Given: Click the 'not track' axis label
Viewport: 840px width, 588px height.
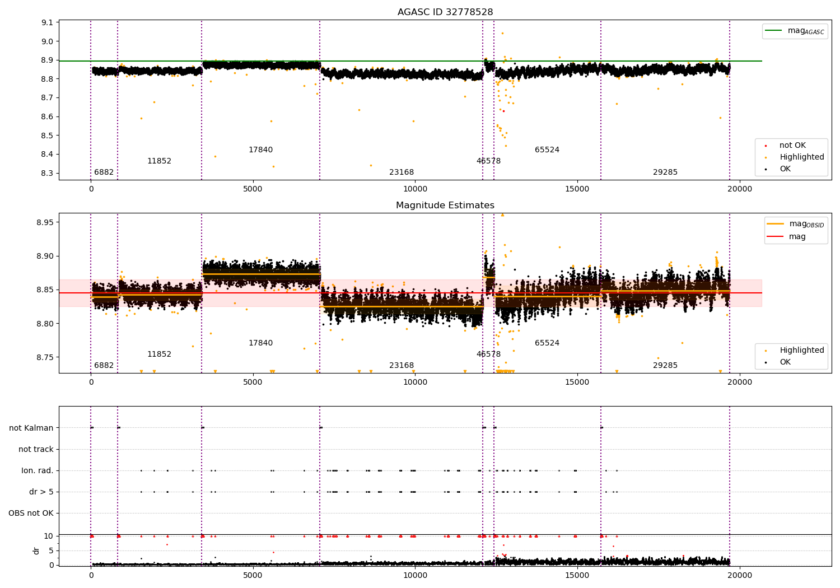Looking at the screenshot, I should (x=36, y=450).
